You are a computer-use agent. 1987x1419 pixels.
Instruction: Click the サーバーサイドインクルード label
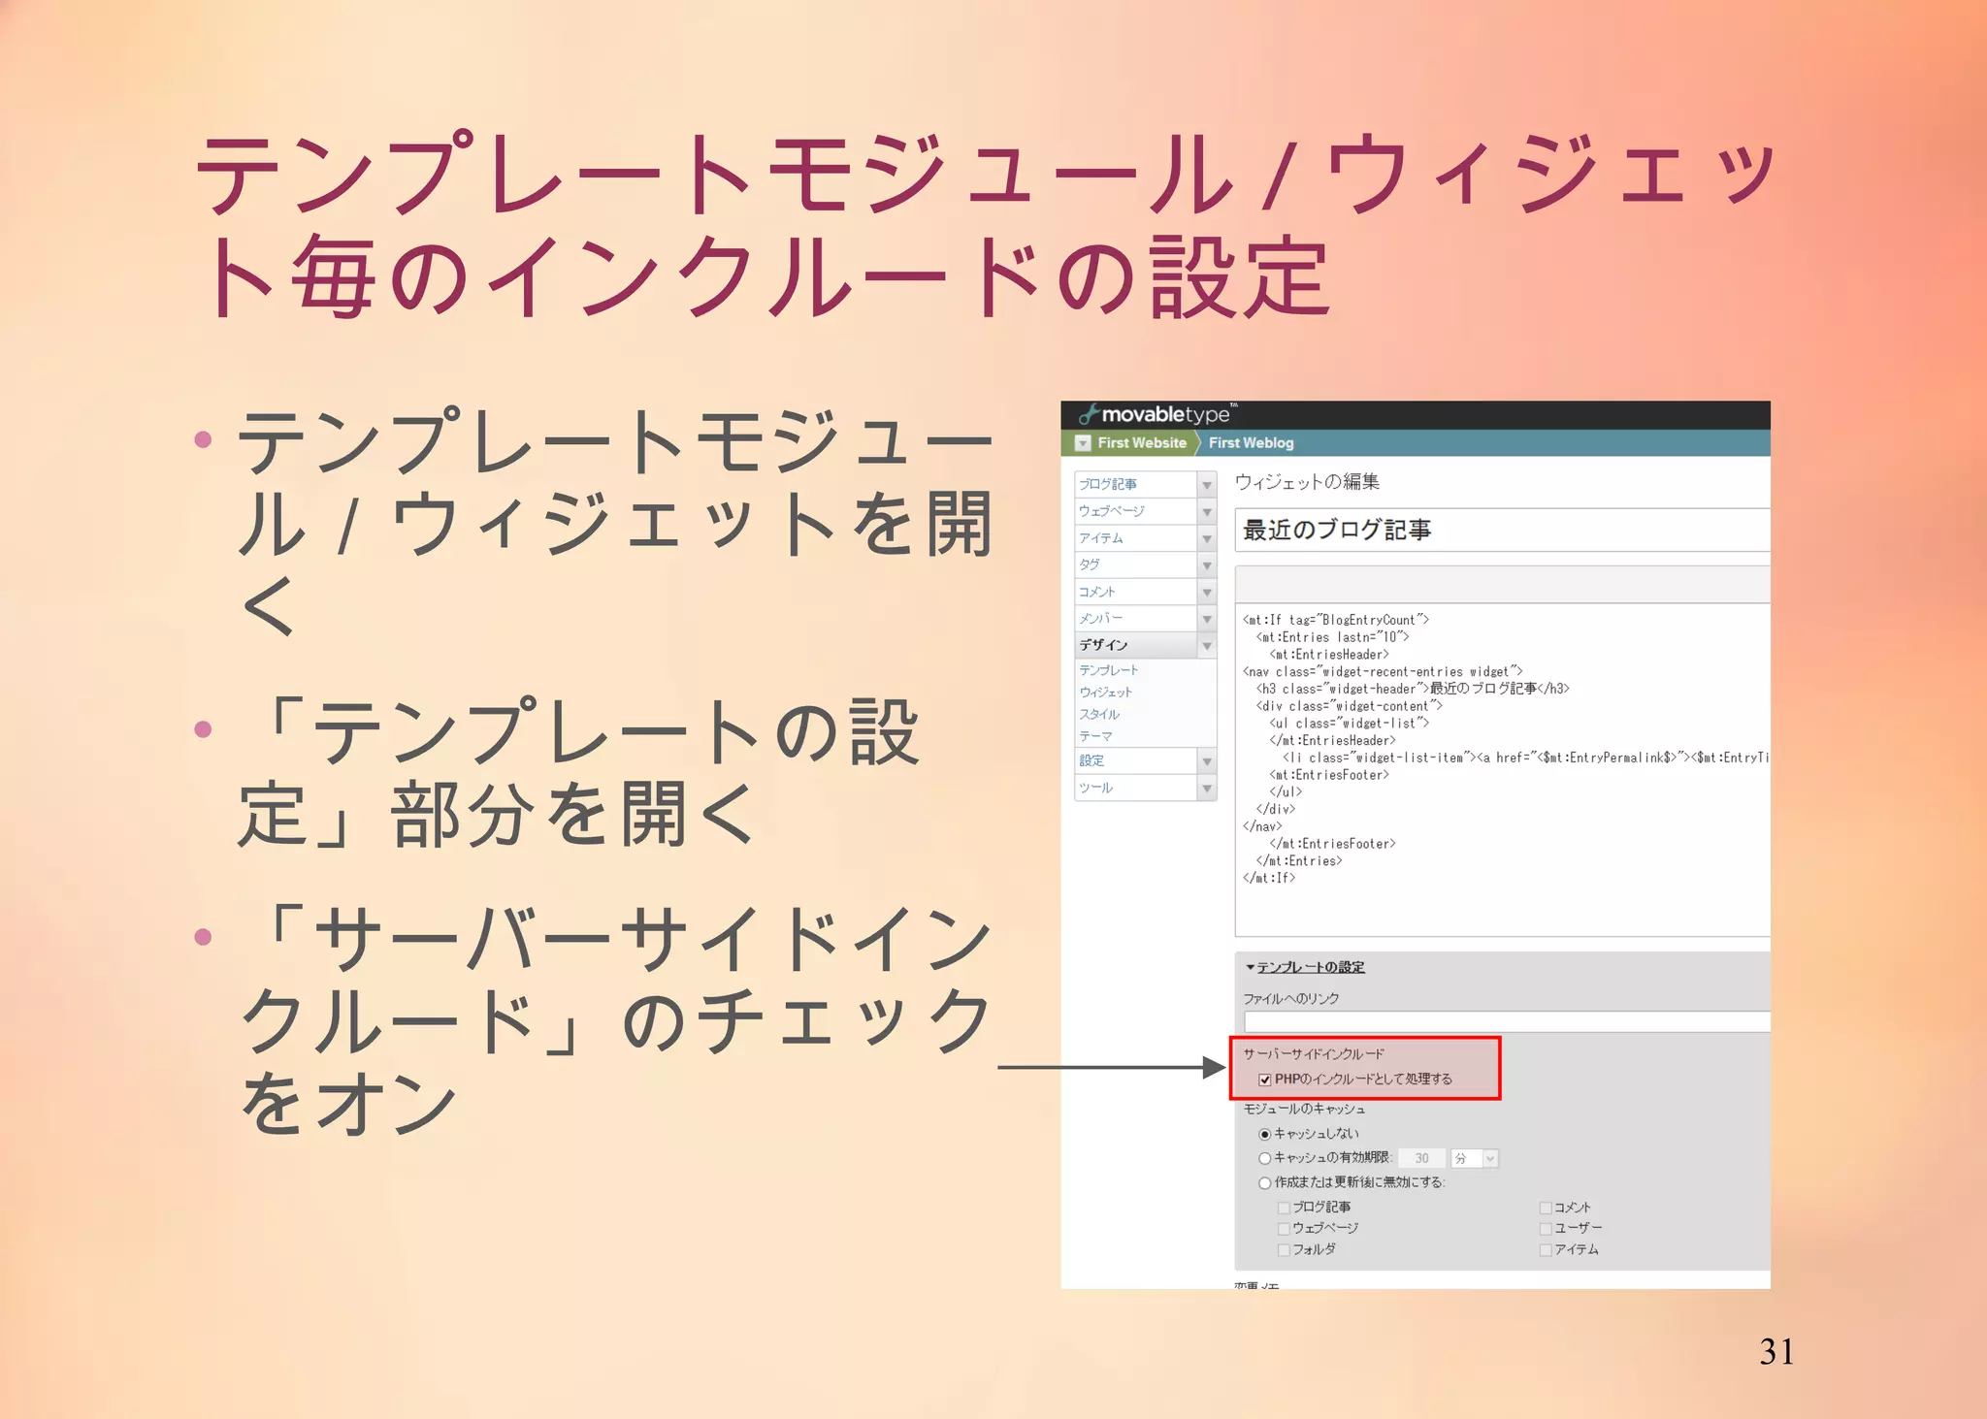point(1314,1054)
